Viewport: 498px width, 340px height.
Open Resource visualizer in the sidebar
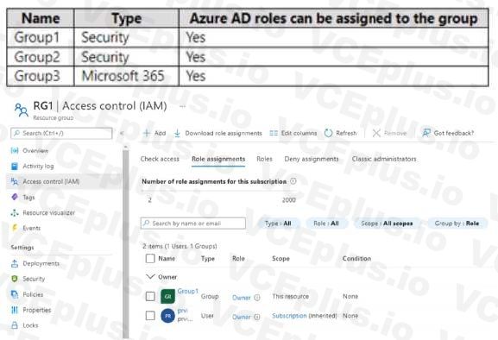[48, 212]
